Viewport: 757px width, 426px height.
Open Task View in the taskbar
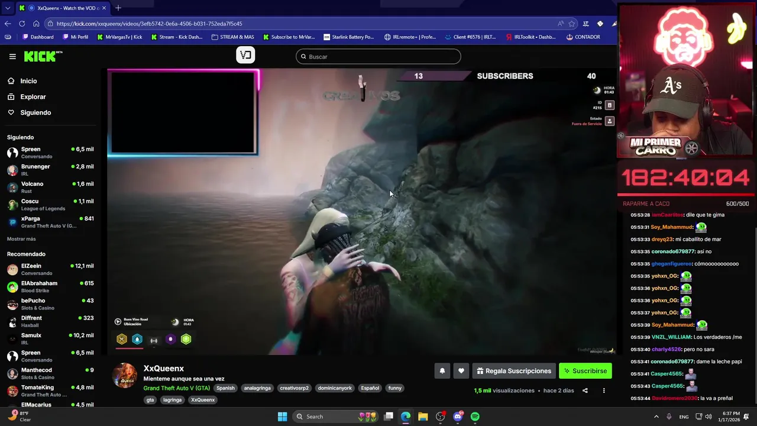[x=389, y=417]
